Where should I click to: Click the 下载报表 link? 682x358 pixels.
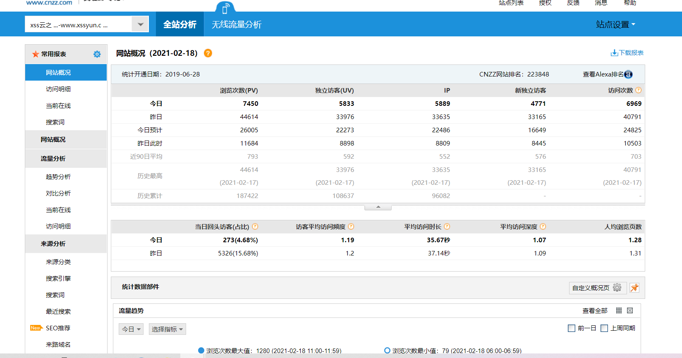pyautogui.click(x=631, y=53)
